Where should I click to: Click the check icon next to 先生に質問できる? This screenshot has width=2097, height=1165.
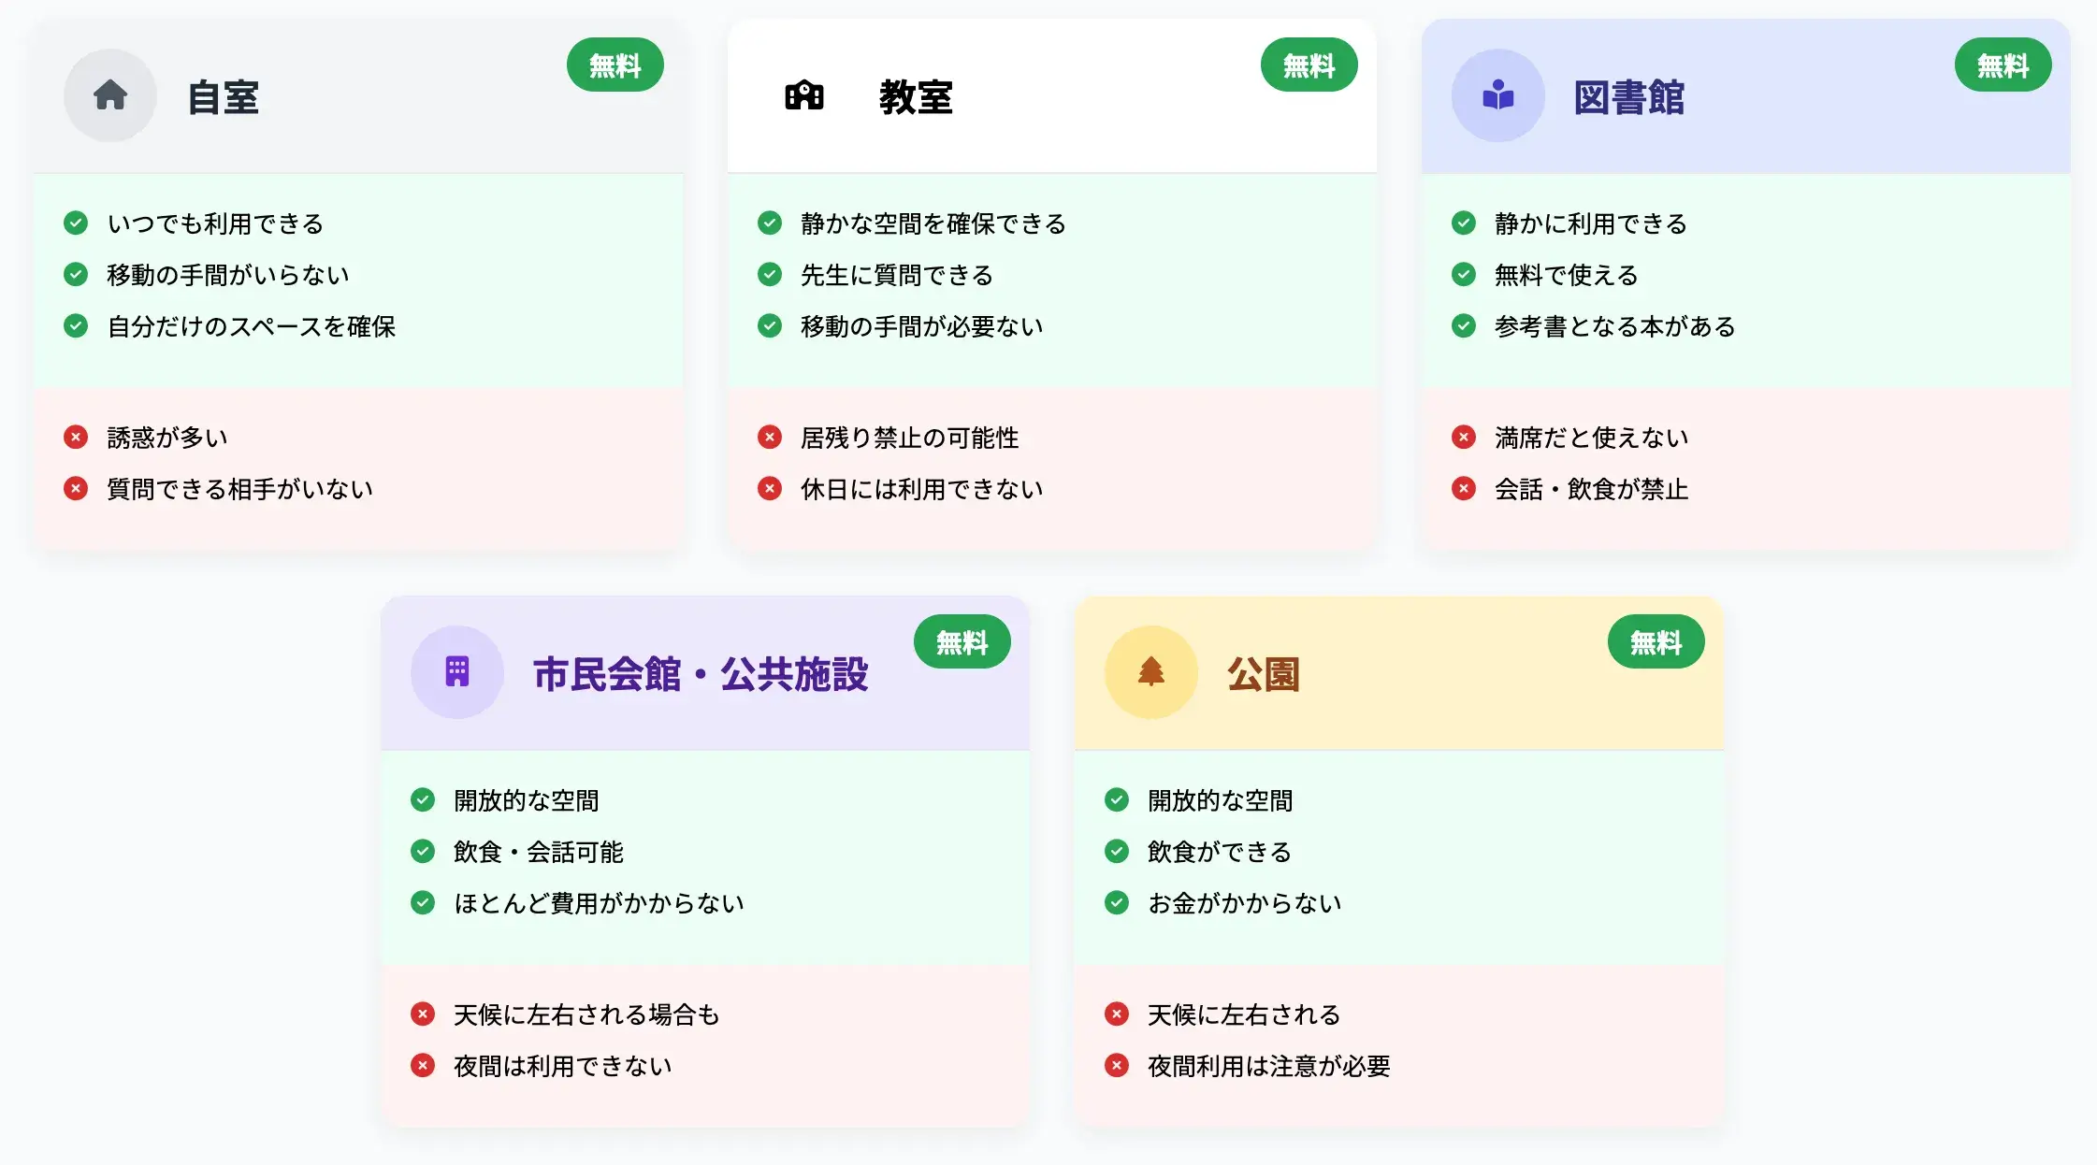click(x=770, y=274)
